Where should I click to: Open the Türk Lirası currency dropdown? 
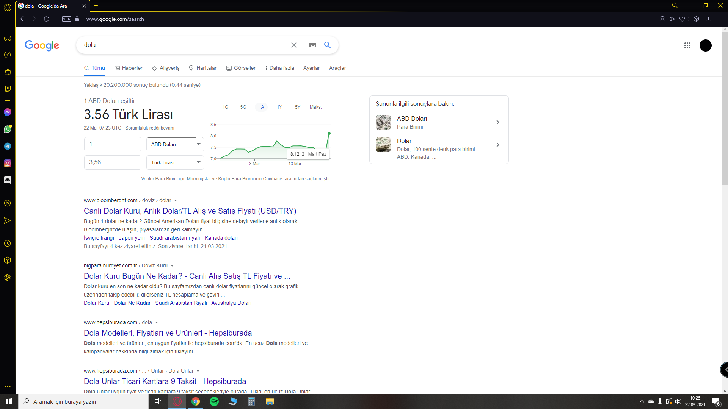(x=175, y=162)
